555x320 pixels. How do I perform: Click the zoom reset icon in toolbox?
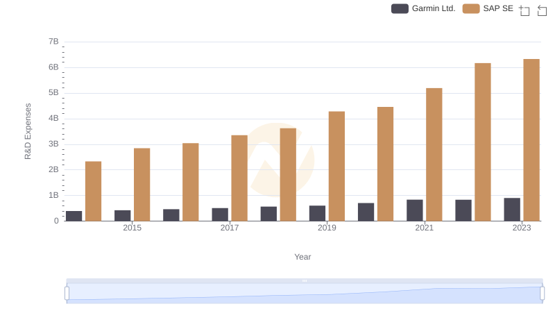click(542, 10)
